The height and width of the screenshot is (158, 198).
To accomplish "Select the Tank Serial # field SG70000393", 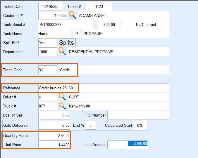I will [x=66, y=25].
